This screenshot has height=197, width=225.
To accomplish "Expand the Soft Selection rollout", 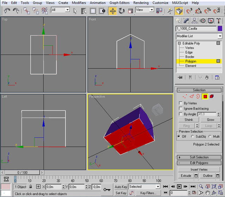I will pyautogui.click(x=199, y=157).
